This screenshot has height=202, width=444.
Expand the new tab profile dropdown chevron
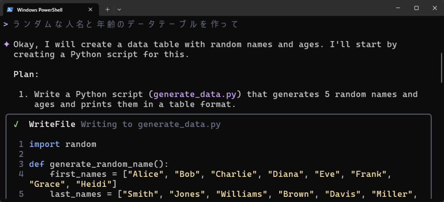(x=119, y=9)
